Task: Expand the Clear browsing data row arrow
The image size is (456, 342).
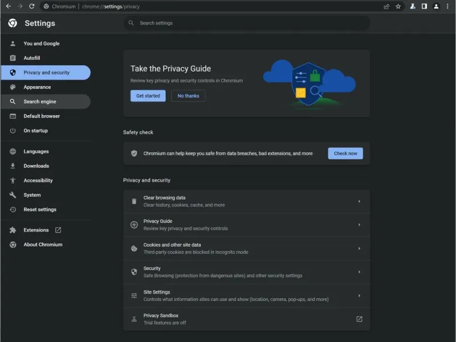Action: click(x=359, y=201)
